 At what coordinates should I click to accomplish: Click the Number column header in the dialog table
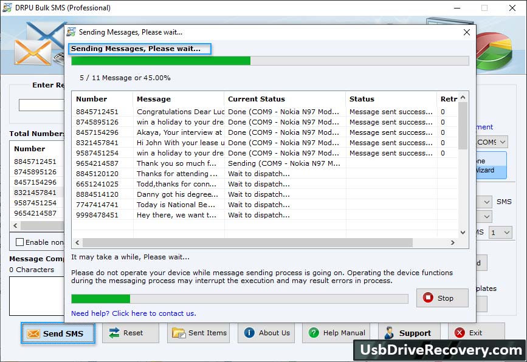103,99
